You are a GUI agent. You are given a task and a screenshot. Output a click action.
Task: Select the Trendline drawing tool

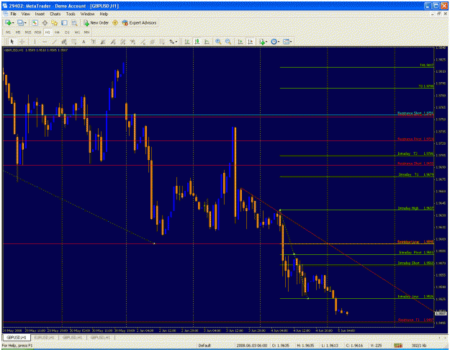coord(54,42)
